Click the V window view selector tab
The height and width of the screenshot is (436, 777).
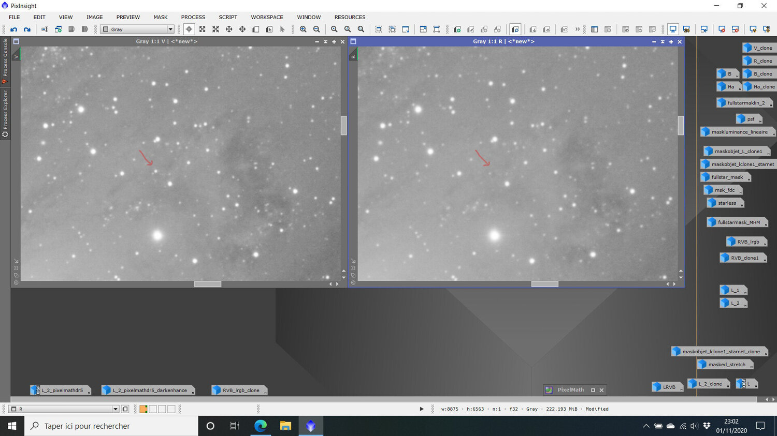click(x=16, y=54)
